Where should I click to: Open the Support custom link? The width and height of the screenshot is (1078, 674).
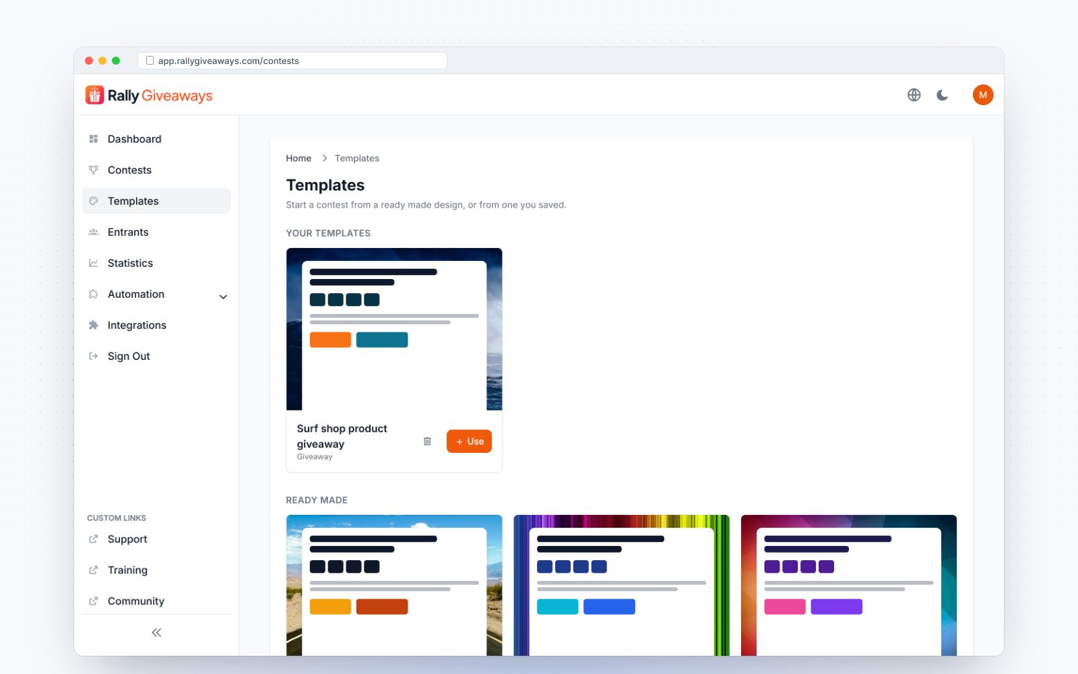pyautogui.click(x=156, y=539)
